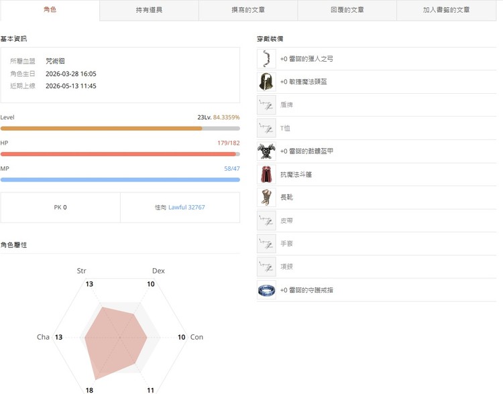Click the red cloak item icon
Screen dimensions: 503x394
coord(266,174)
